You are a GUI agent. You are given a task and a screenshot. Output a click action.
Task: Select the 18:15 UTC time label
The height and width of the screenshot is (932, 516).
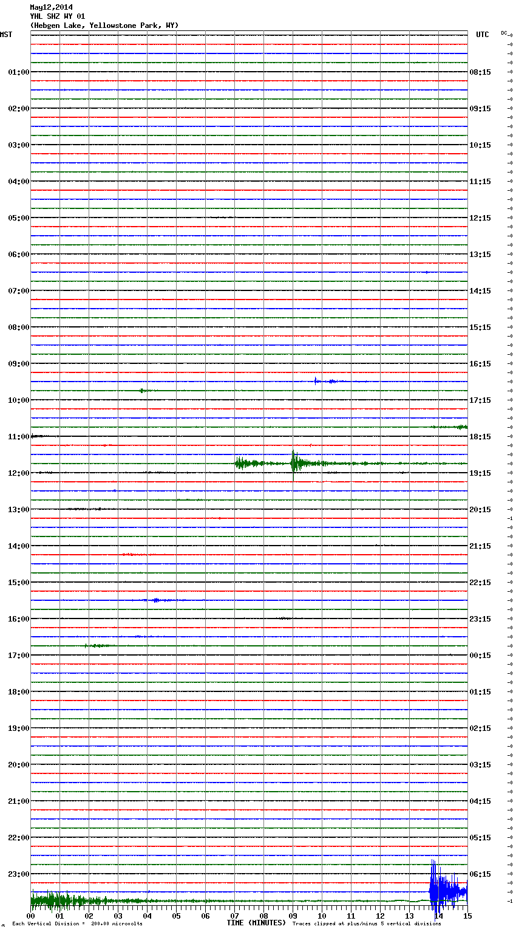click(x=480, y=436)
